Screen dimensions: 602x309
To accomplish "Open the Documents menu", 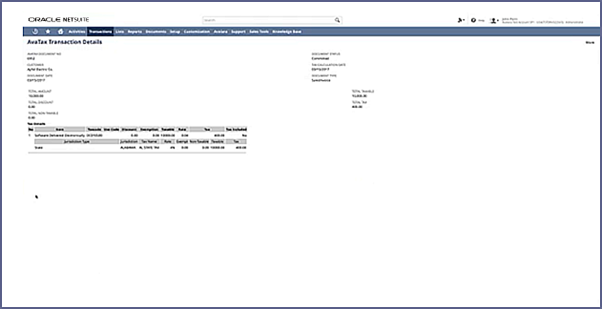I will point(156,31).
